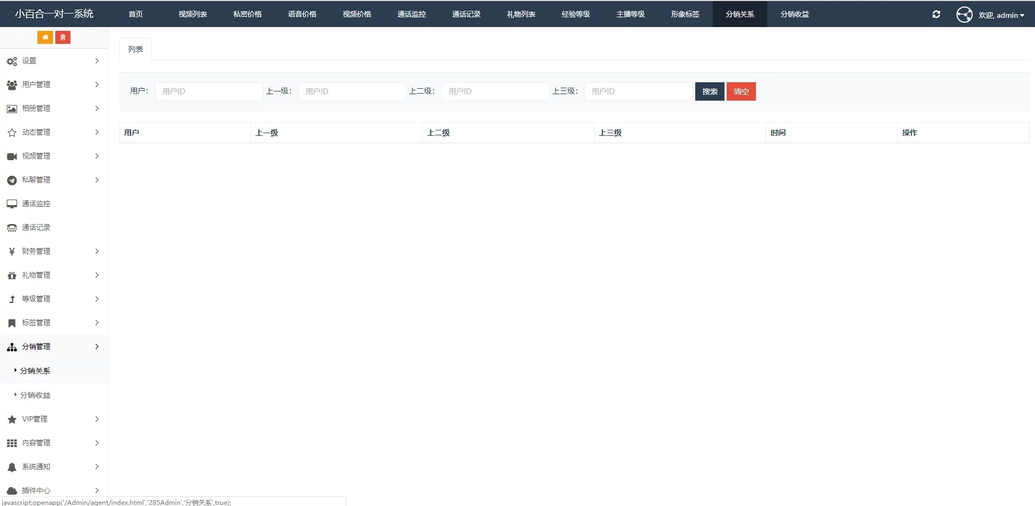Expand the VIP管理 sidebar chevron
This screenshot has height=506, width=1035.
[97, 419]
